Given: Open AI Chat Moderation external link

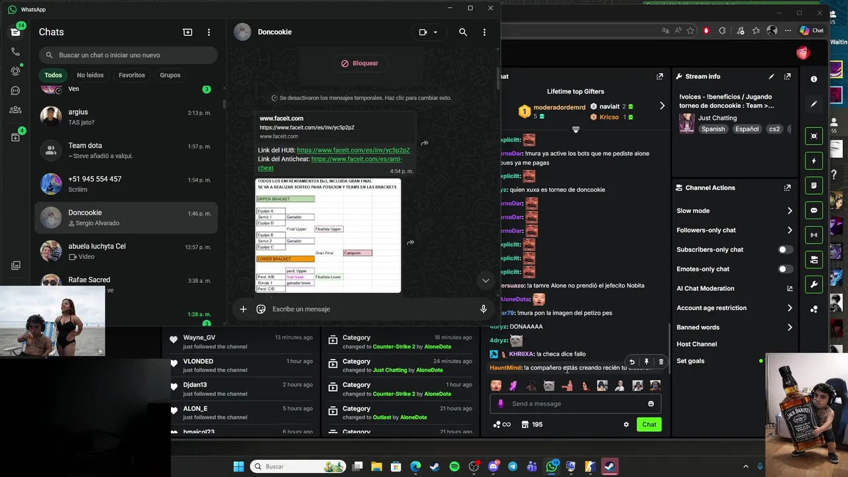Looking at the screenshot, I should [x=790, y=288].
